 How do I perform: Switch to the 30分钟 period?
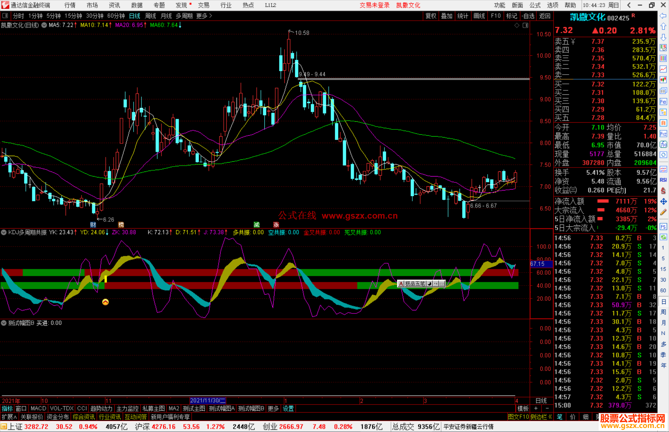click(x=95, y=16)
